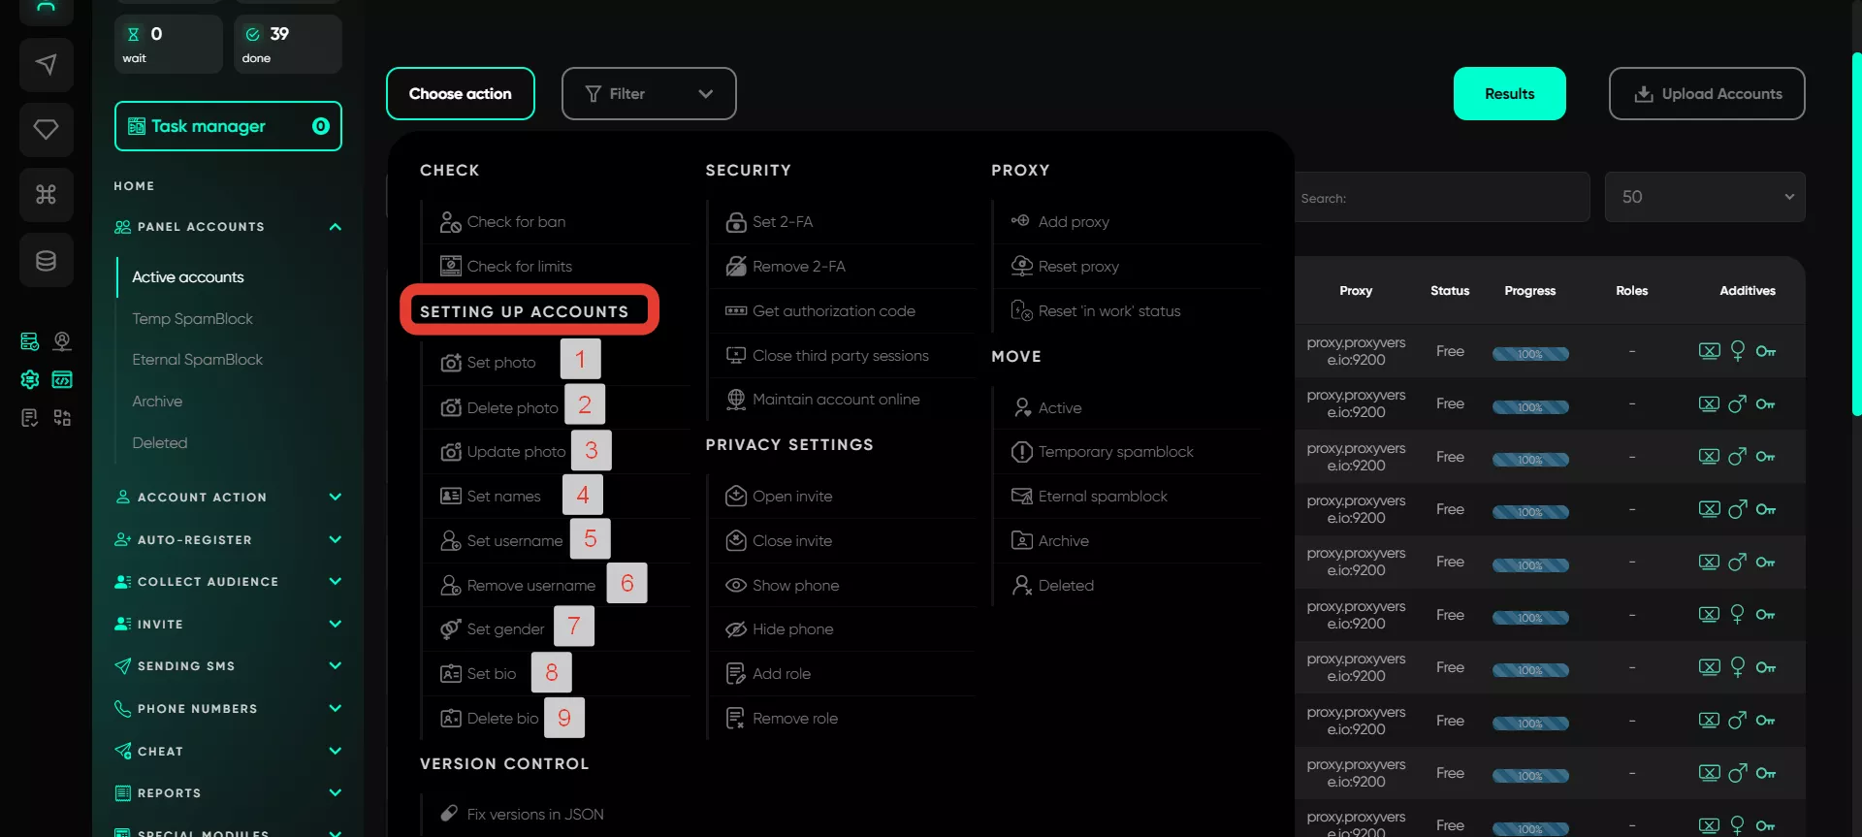Click the Check for ban icon
This screenshot has height=837, width=1862.
450,222
